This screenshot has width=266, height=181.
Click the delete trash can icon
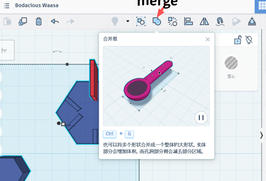[39, 21]
